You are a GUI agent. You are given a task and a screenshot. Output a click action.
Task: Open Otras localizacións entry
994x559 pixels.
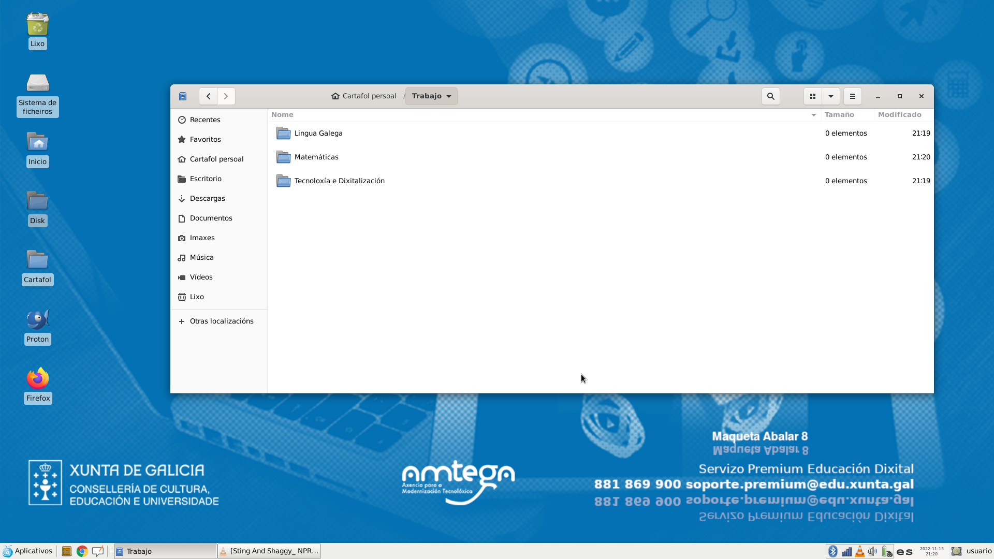pos(221,321)
